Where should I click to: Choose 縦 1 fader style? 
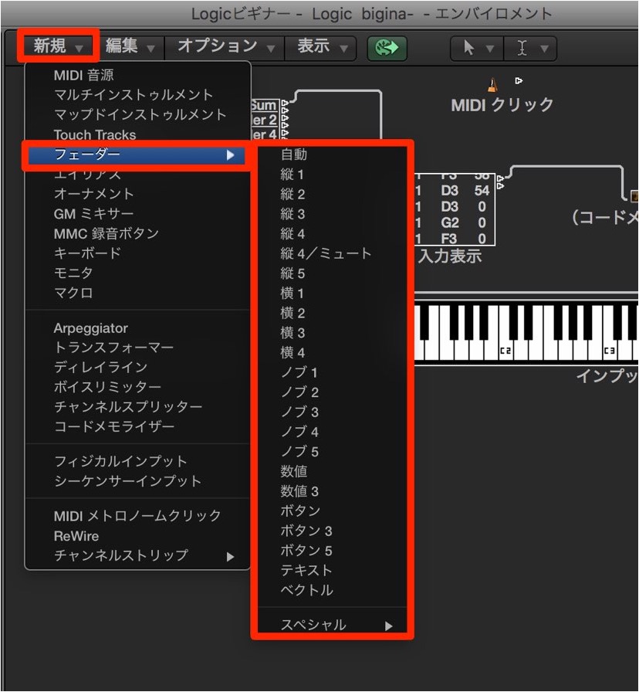pyautogui.click(x=332, y=175)
